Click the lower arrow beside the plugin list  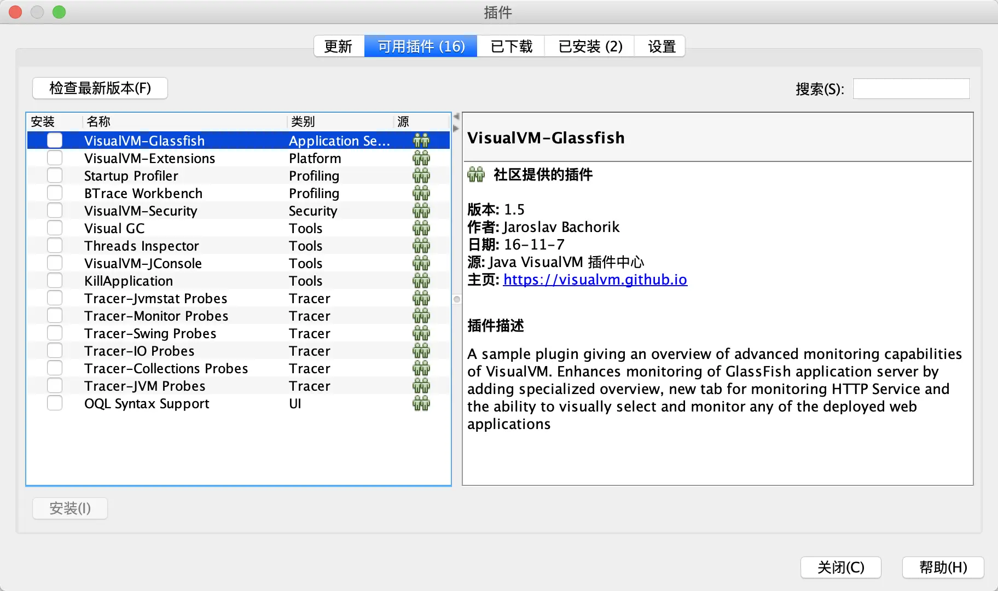point(455,128)
